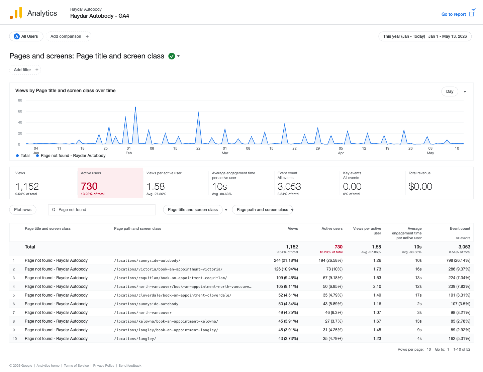Screen dimensions: 483x372
Task: Sort by the Event count column header
Action: pos(460,228)
